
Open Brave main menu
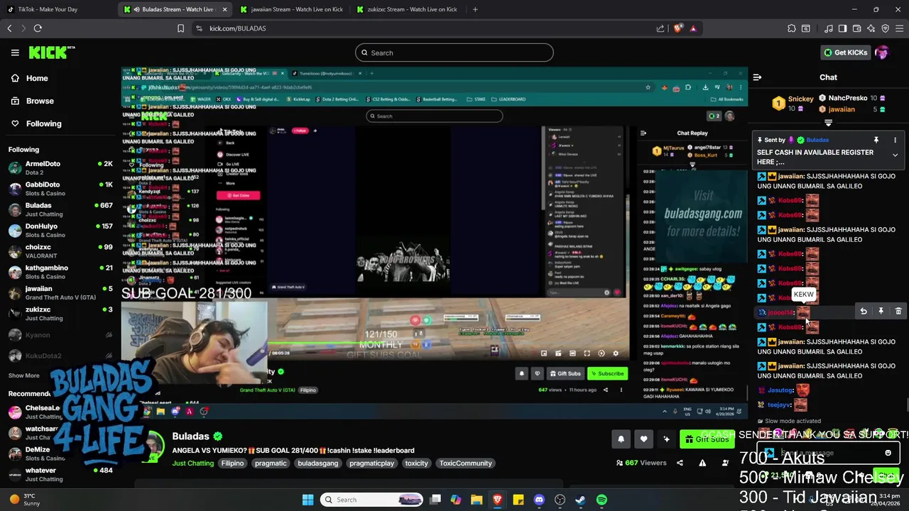tap(900, 28)
